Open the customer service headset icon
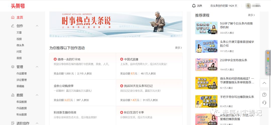The height and width of the screenshot is (125, 271). [264, 103]
